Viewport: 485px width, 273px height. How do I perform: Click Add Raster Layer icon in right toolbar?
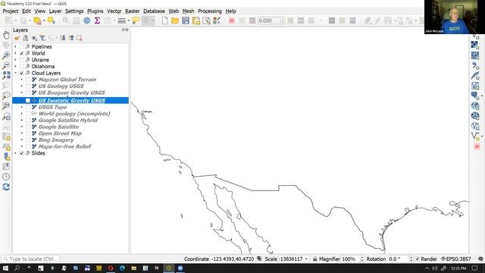[x=475, y=45]
